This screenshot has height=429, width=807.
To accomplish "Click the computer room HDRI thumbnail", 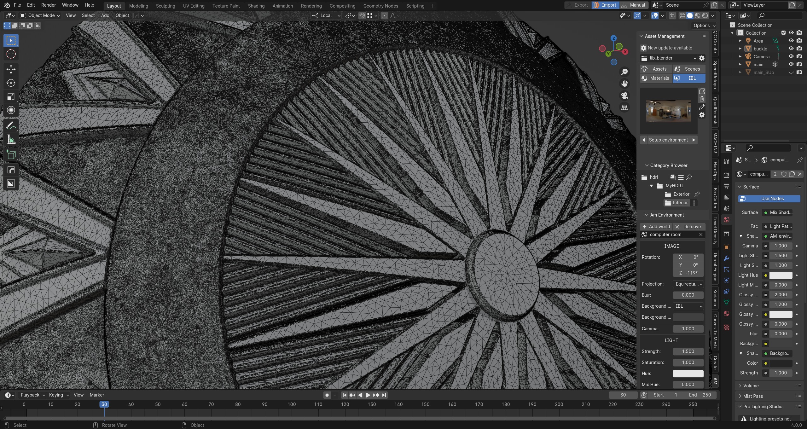I will pos(668,111).
